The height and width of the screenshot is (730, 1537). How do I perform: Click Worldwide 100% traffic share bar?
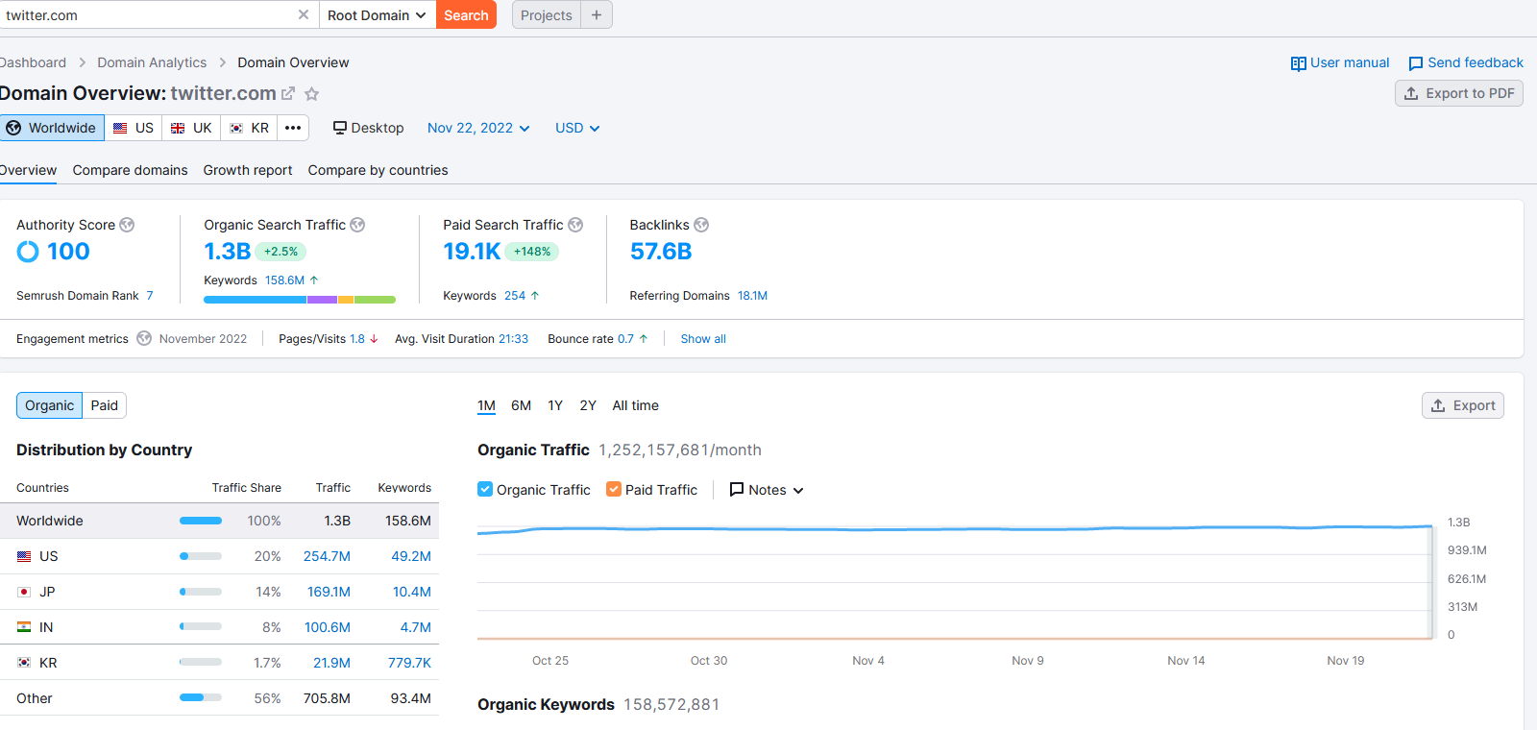201,521
